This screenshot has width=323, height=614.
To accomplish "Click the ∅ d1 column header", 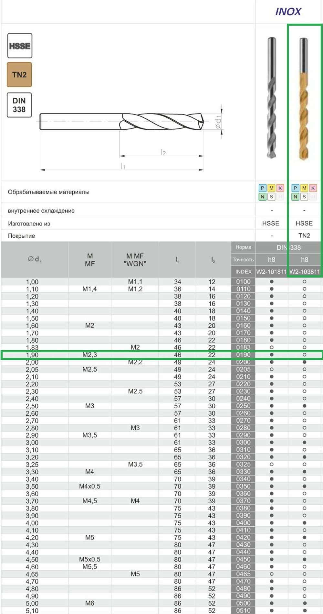I will (35, 259).
